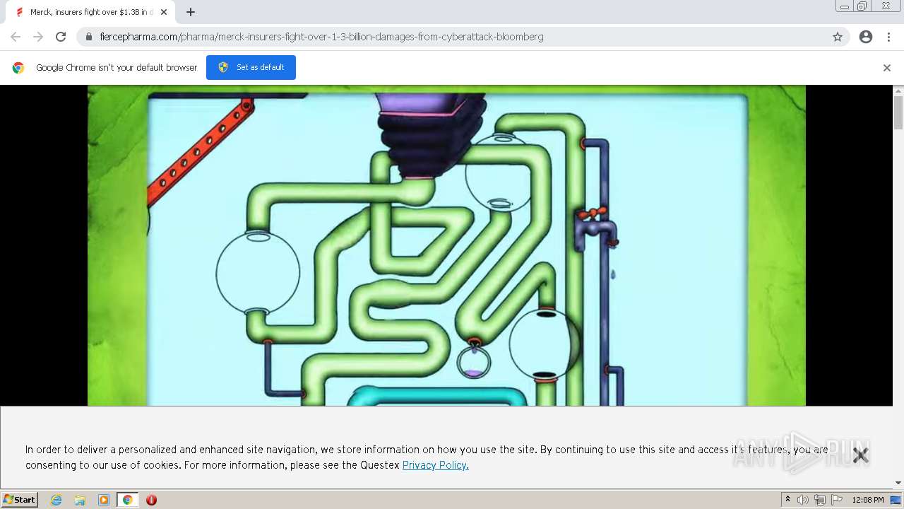Click the scroll up arrow on the scrollbar

(898, 90)
